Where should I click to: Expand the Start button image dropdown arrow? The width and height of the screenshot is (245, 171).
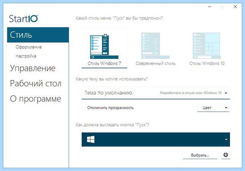(226, 139)
